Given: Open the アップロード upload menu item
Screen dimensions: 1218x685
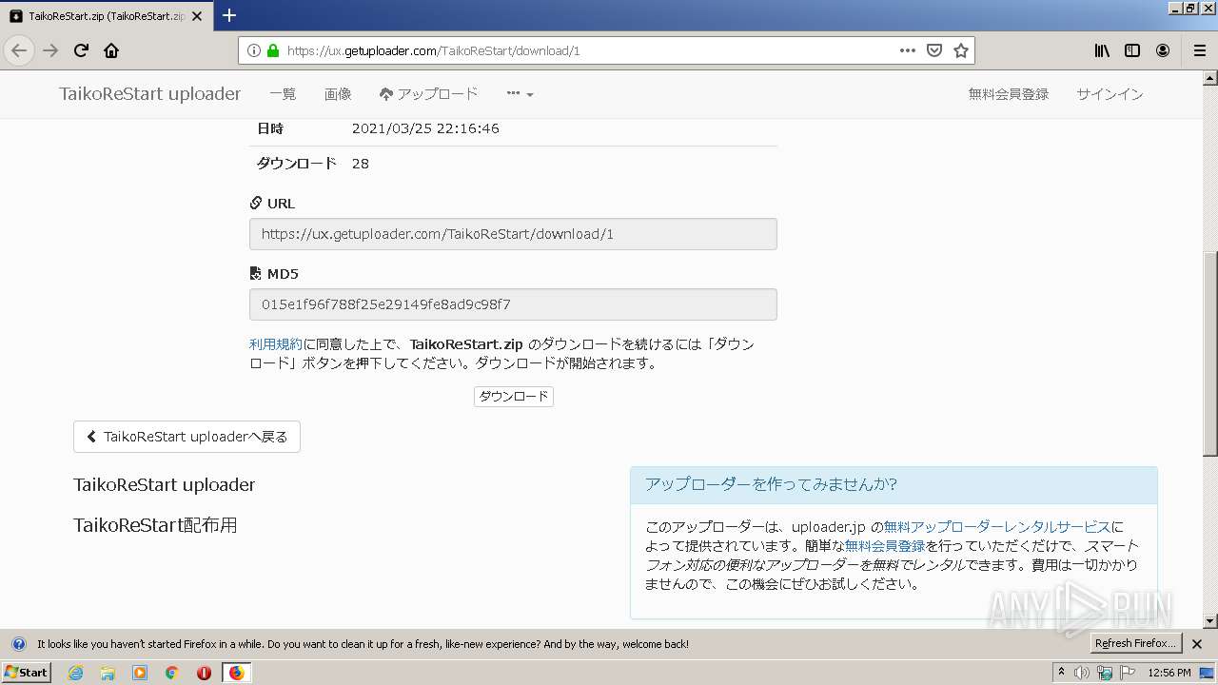Looking at the screenshot, I should click(428, 94).
